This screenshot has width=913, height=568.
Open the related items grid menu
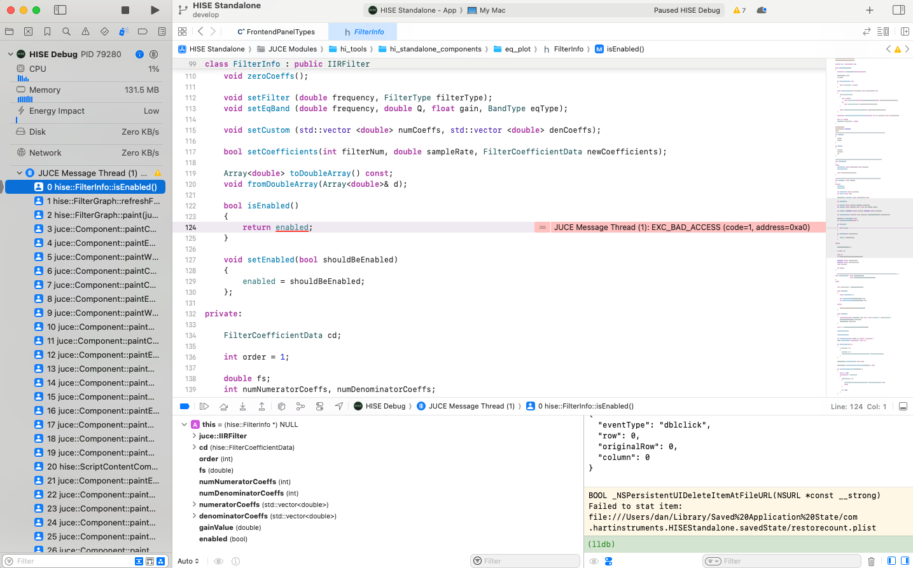(x=183, y=31)
